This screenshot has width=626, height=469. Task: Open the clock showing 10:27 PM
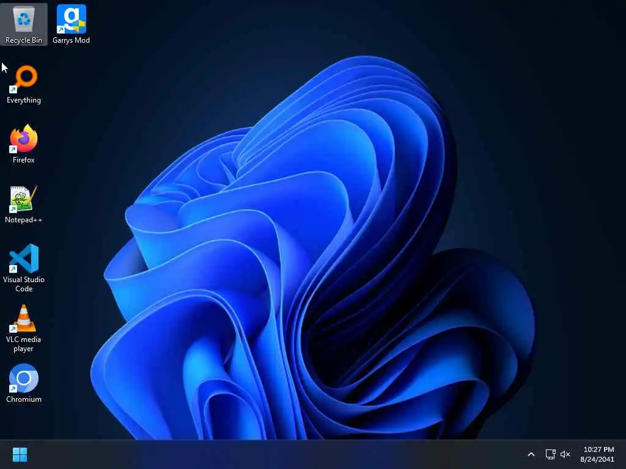coord(598,454)
